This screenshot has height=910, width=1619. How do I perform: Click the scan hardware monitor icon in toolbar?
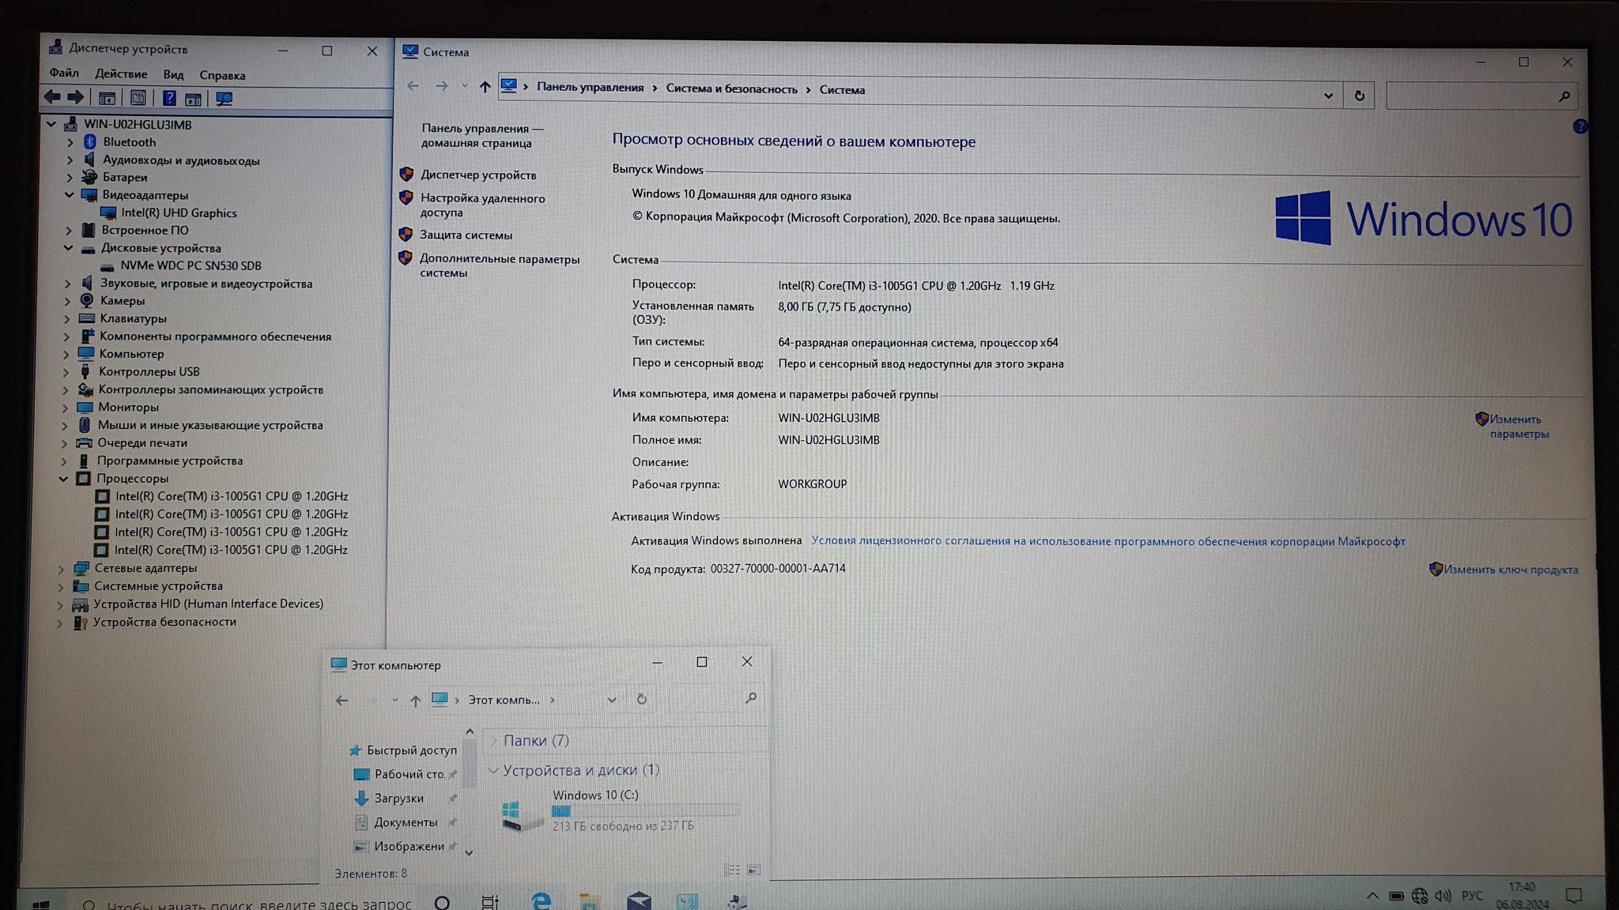coord(225,99)
